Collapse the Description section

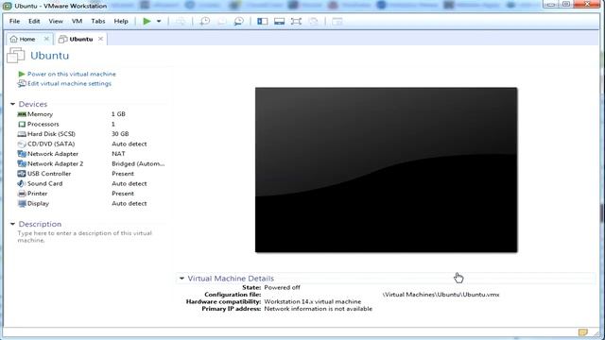(x=12, y=224)
